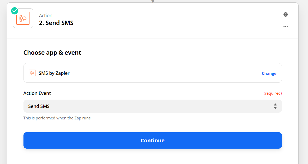Click the help question mark icon
The height and width of the screenshot is (164, 308).
click(x=285, y=15)
